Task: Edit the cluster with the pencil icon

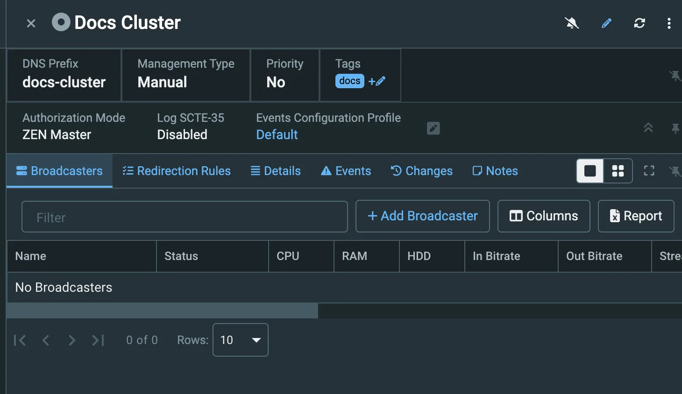Action: click(x=606, y=23)
